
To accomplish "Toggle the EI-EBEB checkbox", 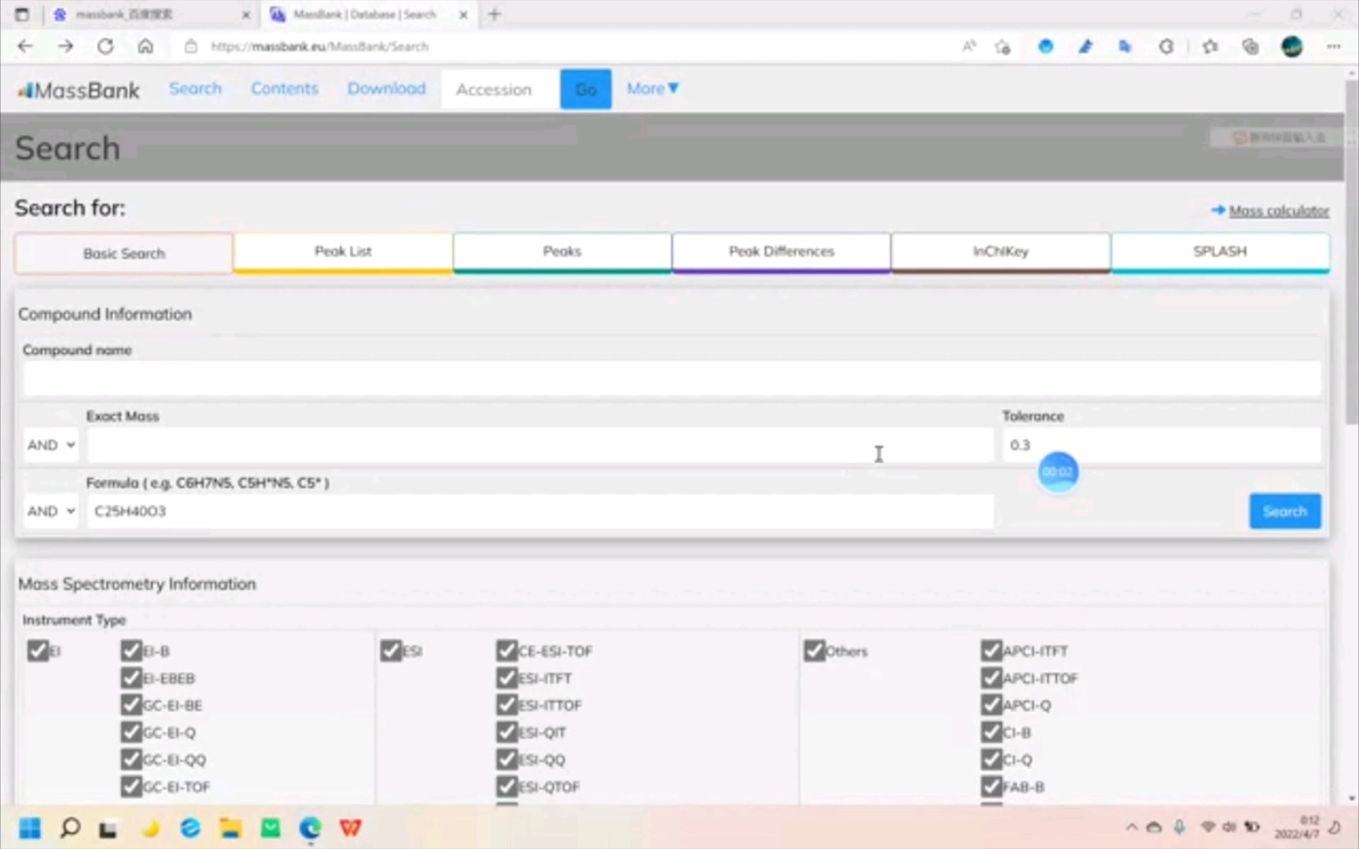I will [131, 678].
